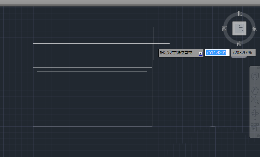Click the 北 direction on the ViewCube
The height and width of the screenshot is (157, 260).
(239, 14)
